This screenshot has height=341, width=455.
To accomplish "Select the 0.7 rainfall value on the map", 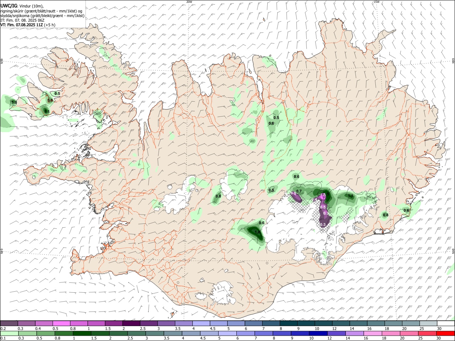I will [x=299, y=191].
